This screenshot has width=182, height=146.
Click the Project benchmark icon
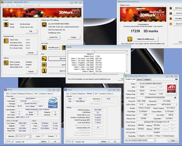[x=6, y=25]
